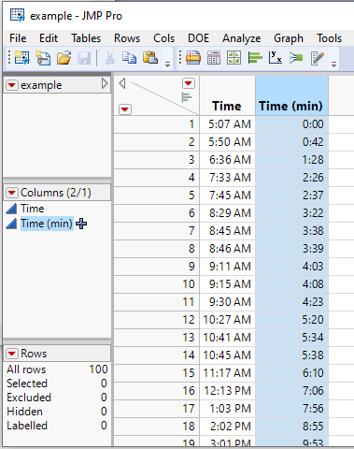This screenshot has height=449, width=354.
Task: Click the 0:42 cell in Time (min)
Action: click(291, 142)
